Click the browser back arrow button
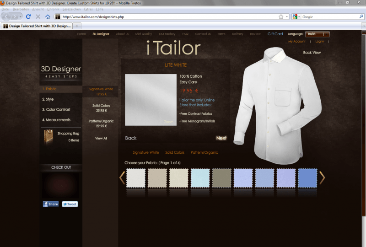Viewport: 366px width, 247px height. coord(6,16)
